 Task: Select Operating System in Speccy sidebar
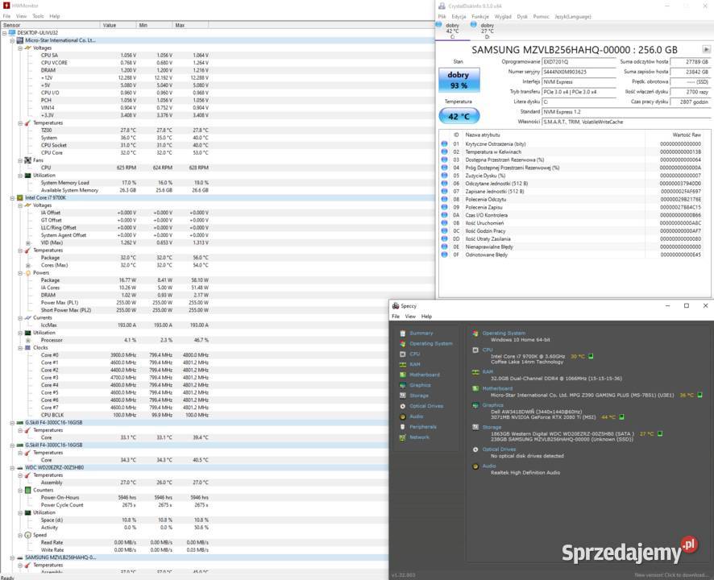click(x=431, y=344)
